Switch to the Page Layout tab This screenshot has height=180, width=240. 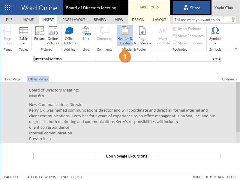tap(74, 20)
